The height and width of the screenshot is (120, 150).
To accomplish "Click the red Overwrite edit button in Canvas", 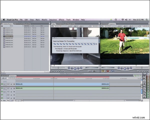I will click(x=108, y=71).
